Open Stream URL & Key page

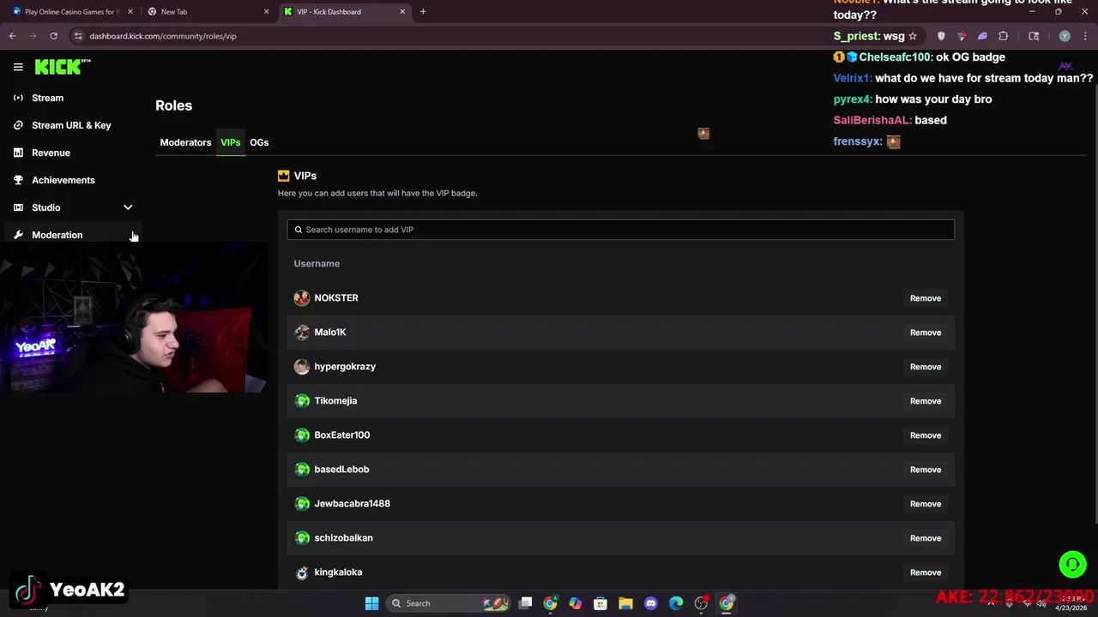click(71, 125)
